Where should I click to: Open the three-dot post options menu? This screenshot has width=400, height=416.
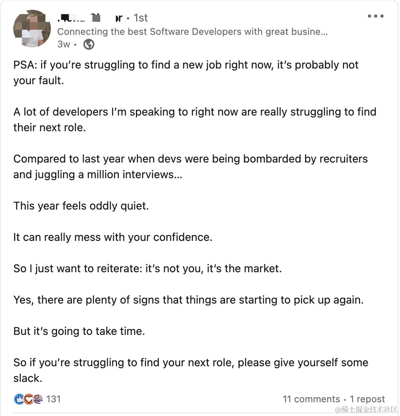[375, 16]
